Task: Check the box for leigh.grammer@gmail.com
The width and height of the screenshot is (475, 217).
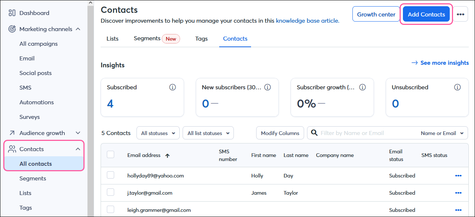Action: coord(111,209)
